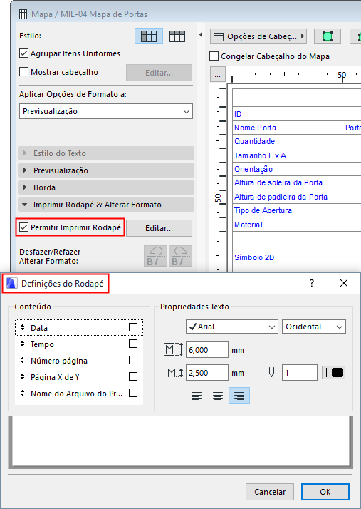Image resolution: width=361 pixels, height=509 pixels.
Task: Check the Número página checkbox
Action: 133,360
